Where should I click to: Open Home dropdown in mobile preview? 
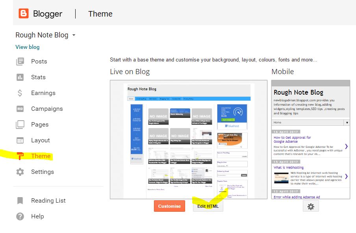pyautogui.click(x=310, y=123)
